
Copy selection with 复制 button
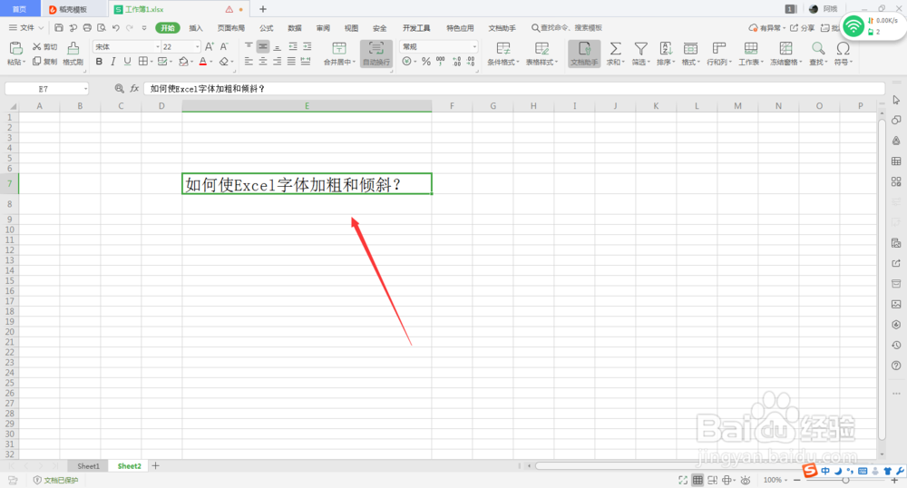coord(45,62)
